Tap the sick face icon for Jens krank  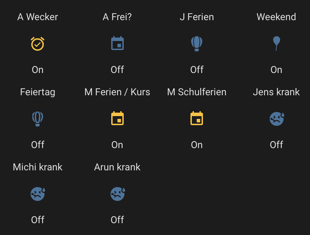(x=276, y=118)
